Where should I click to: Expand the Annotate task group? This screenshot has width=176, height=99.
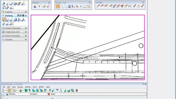pos(26,40)
